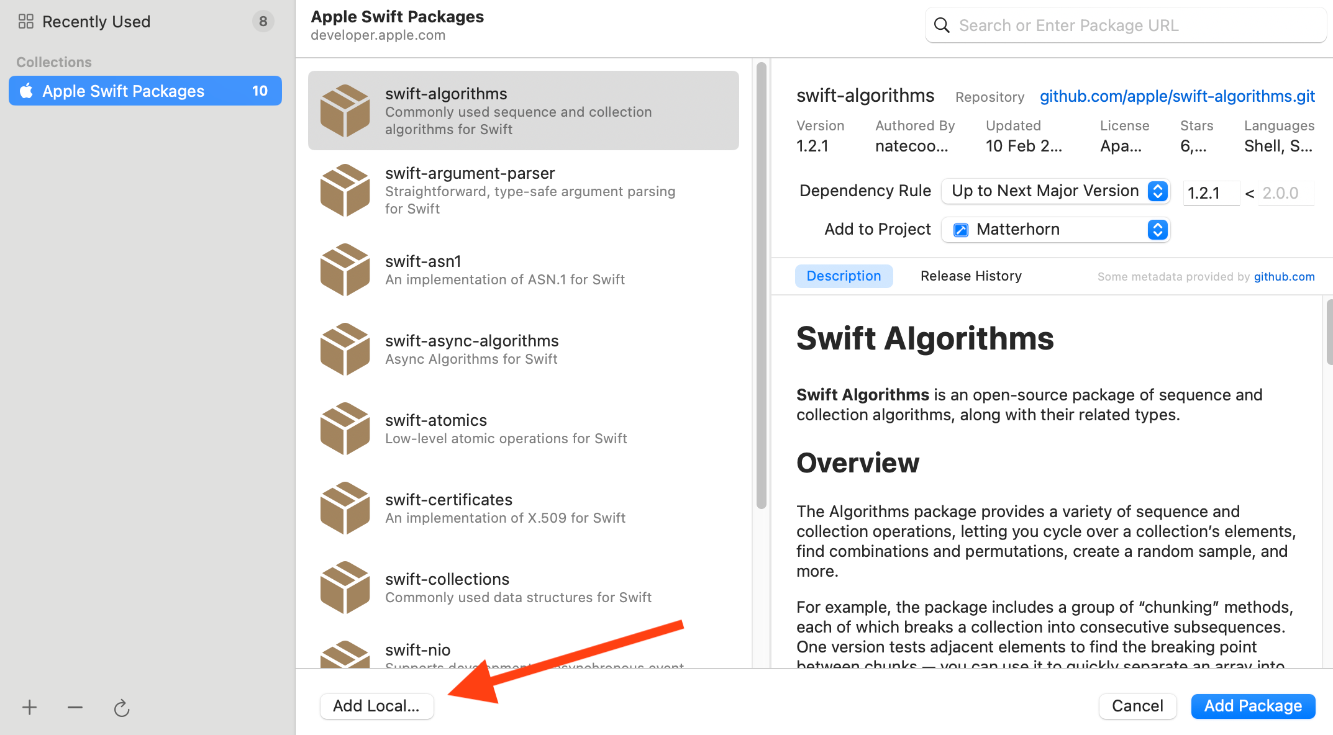Screen dimensions: 1333x735
Task: Click the Recently Used grid icon
Action: 25,22
